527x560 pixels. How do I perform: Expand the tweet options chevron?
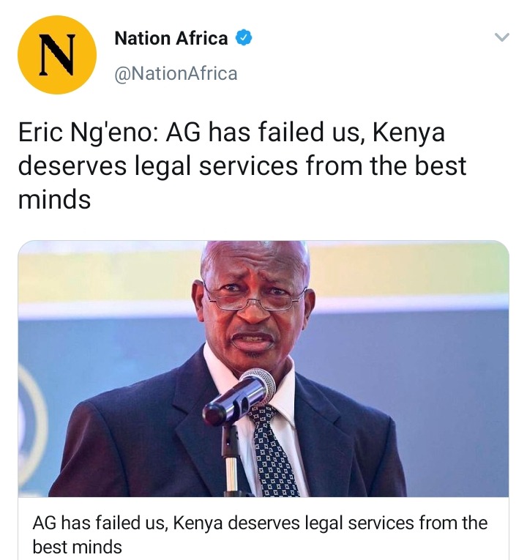point(501,37)
